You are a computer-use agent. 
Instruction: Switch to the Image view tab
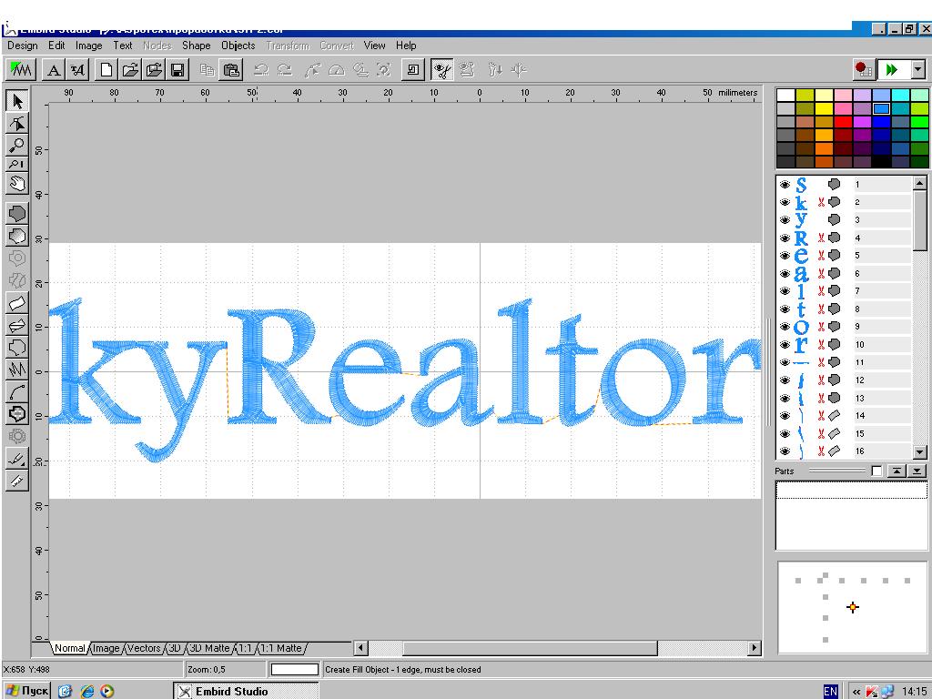click(x=106, y=648)
